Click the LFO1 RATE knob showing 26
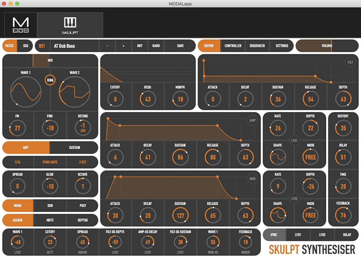The image size is (361, 258). click(x=278, y=128)
